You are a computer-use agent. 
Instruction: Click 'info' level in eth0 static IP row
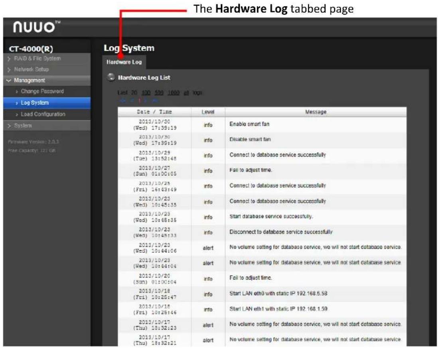tap(208, 294)
